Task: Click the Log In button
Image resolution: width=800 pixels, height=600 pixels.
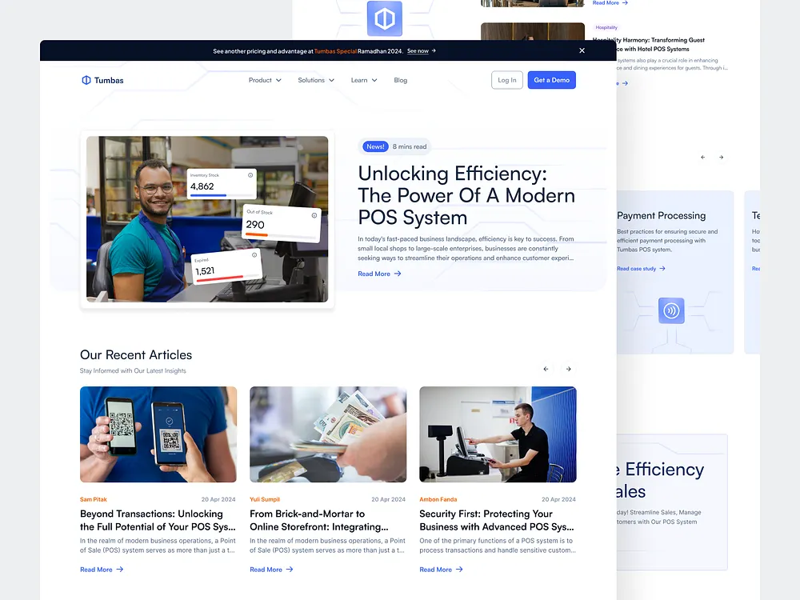Action: click(506, 80)
